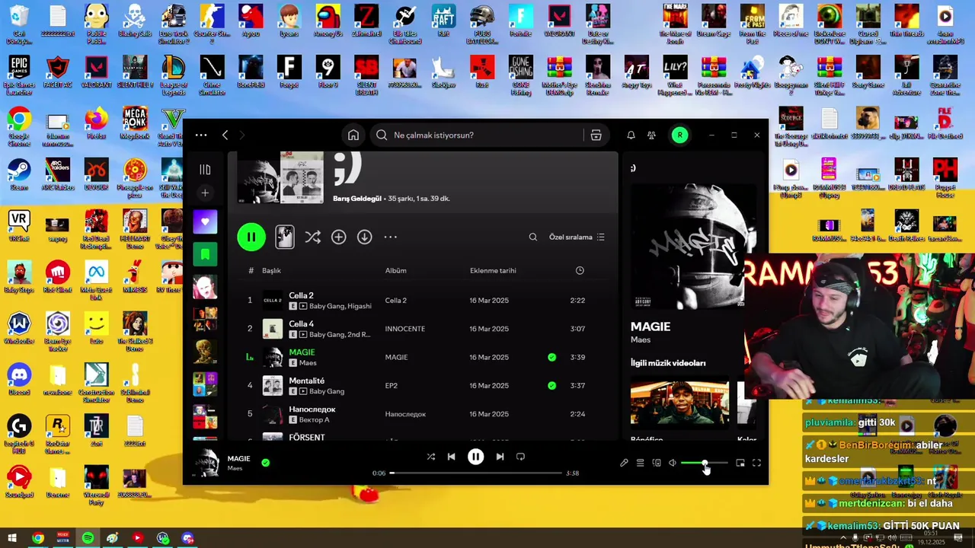Open the Barış Geldegül profile link
Image resolution: width=975 pixels, height=548 pixels.
pos(356,199)
